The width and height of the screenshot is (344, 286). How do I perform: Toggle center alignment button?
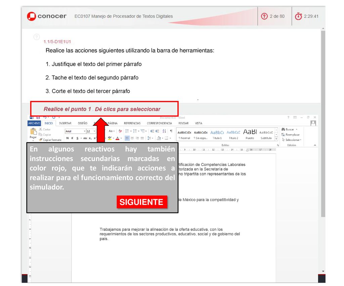tap(132, 138)
